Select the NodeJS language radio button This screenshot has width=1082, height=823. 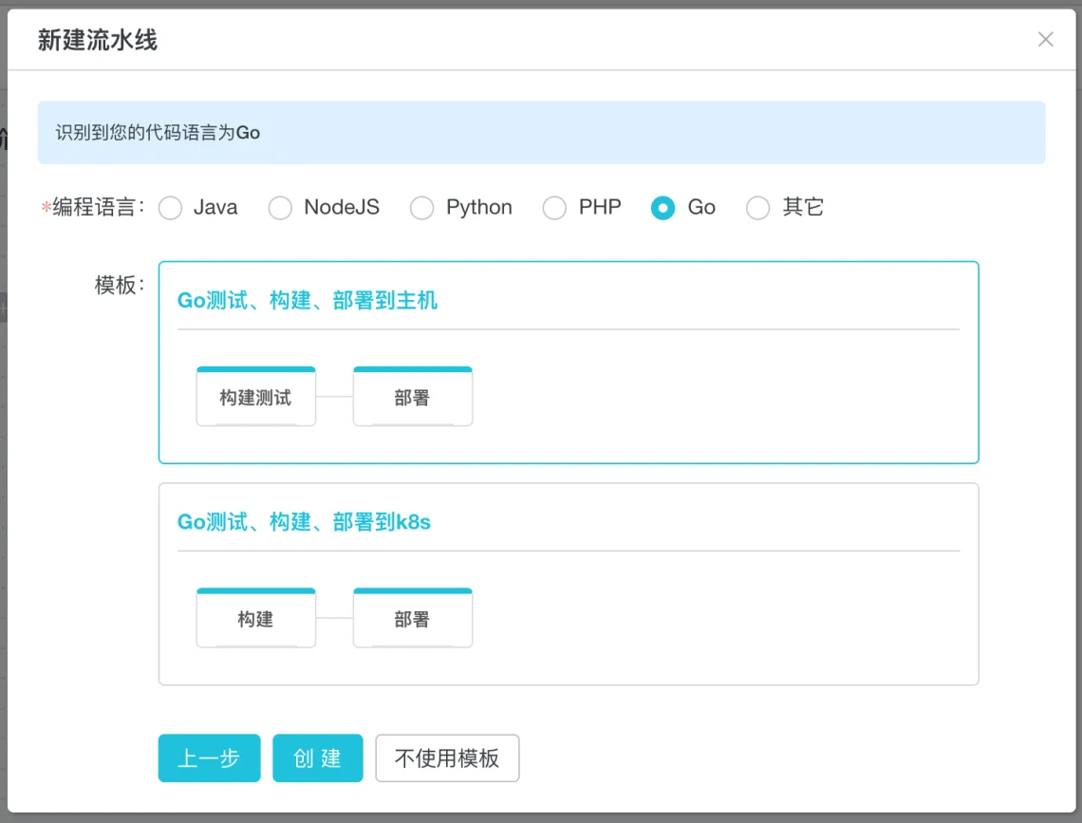(280, 208)
